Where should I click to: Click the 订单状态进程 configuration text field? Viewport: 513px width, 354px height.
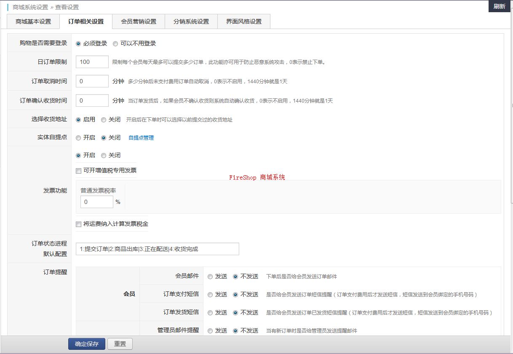pyautogui.click(x=158, y=249)
